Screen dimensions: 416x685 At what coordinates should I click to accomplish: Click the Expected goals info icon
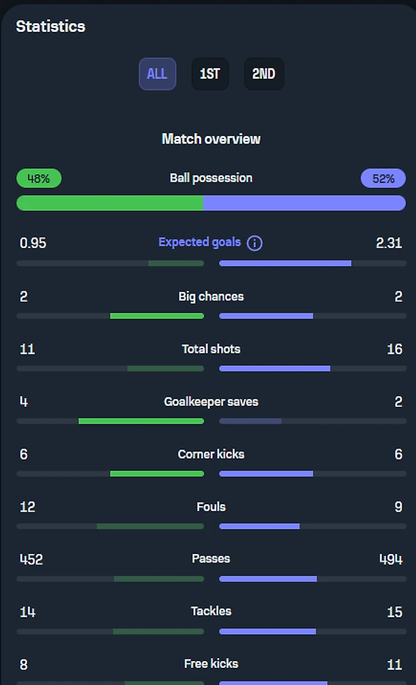tap(255, 243)
